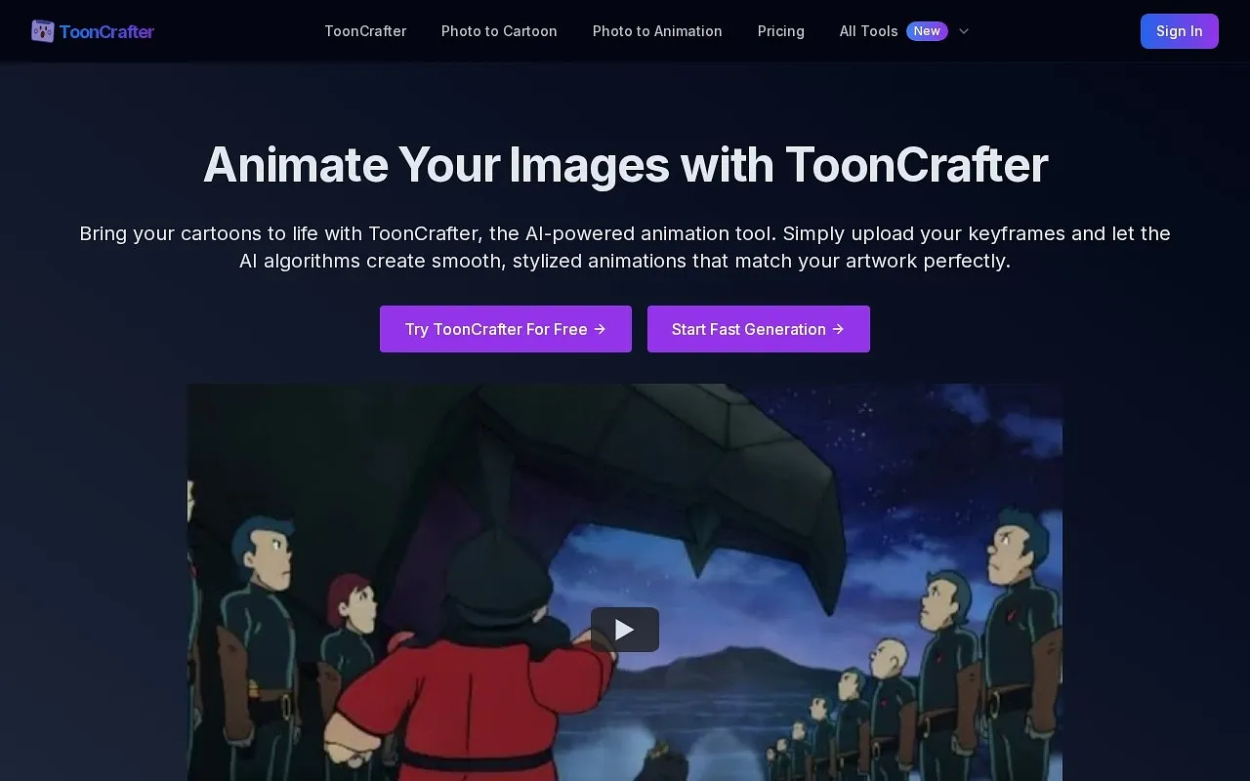Open the ToonCrafter nav menu item
Screen dimensions: 1250x781
(x=365, y=31)
